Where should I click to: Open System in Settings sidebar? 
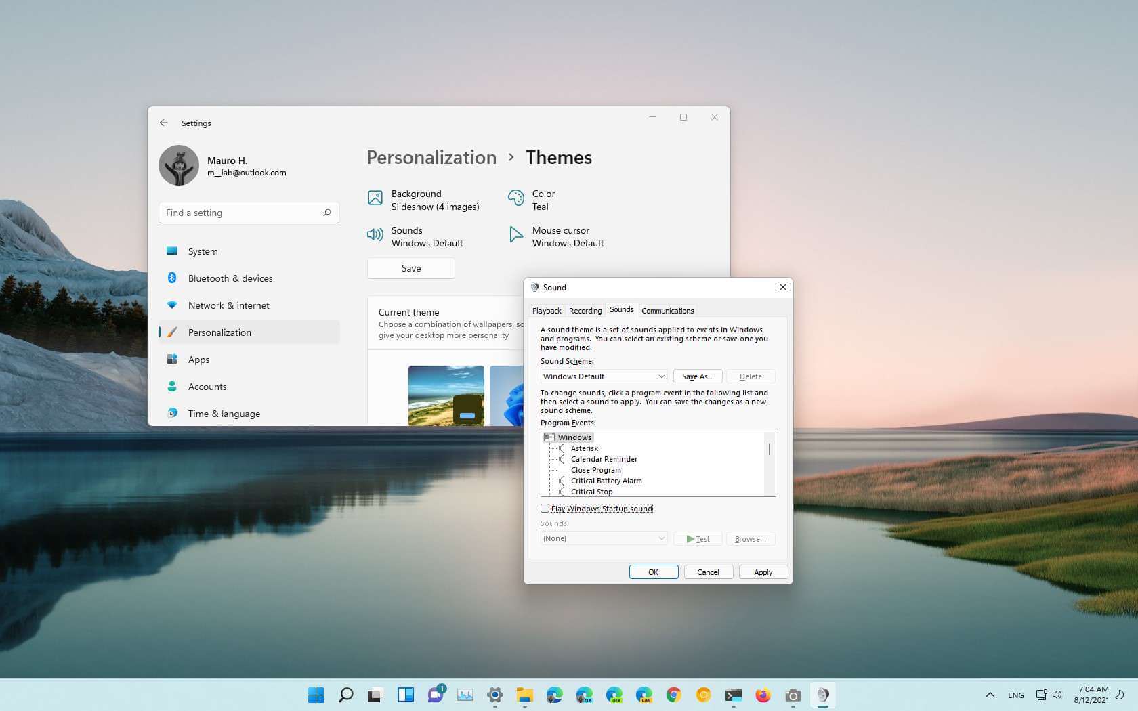click(x=249, y=251)
